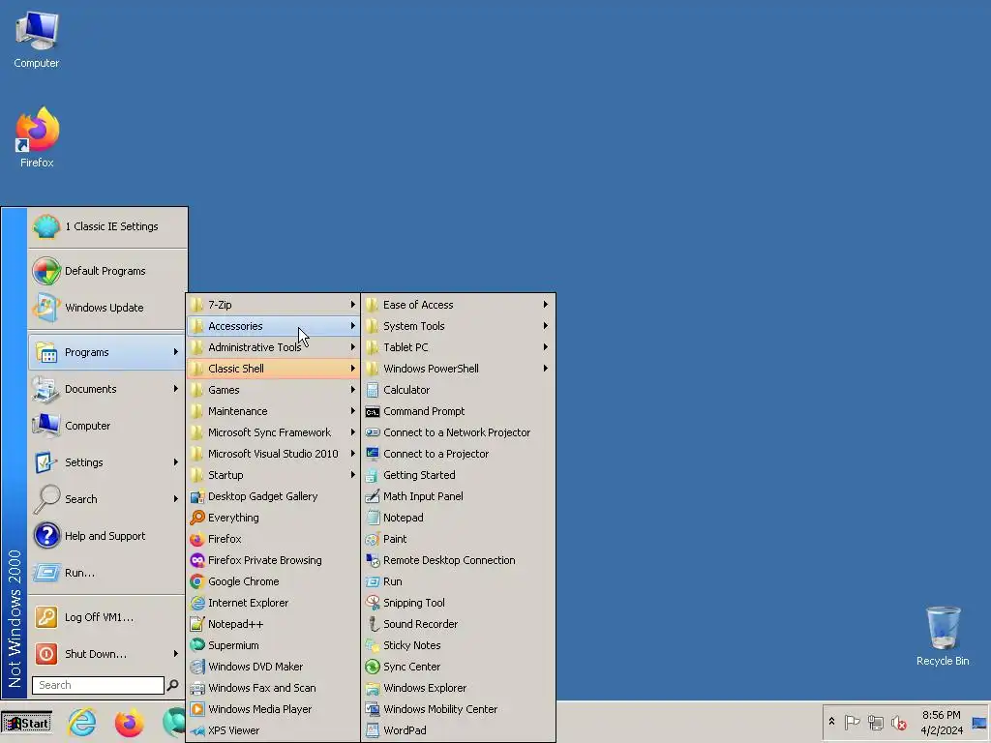Open Connect to a Projector
Image resolution: width=991 pixels, height=743 pixels.
(x=458, y=454)
